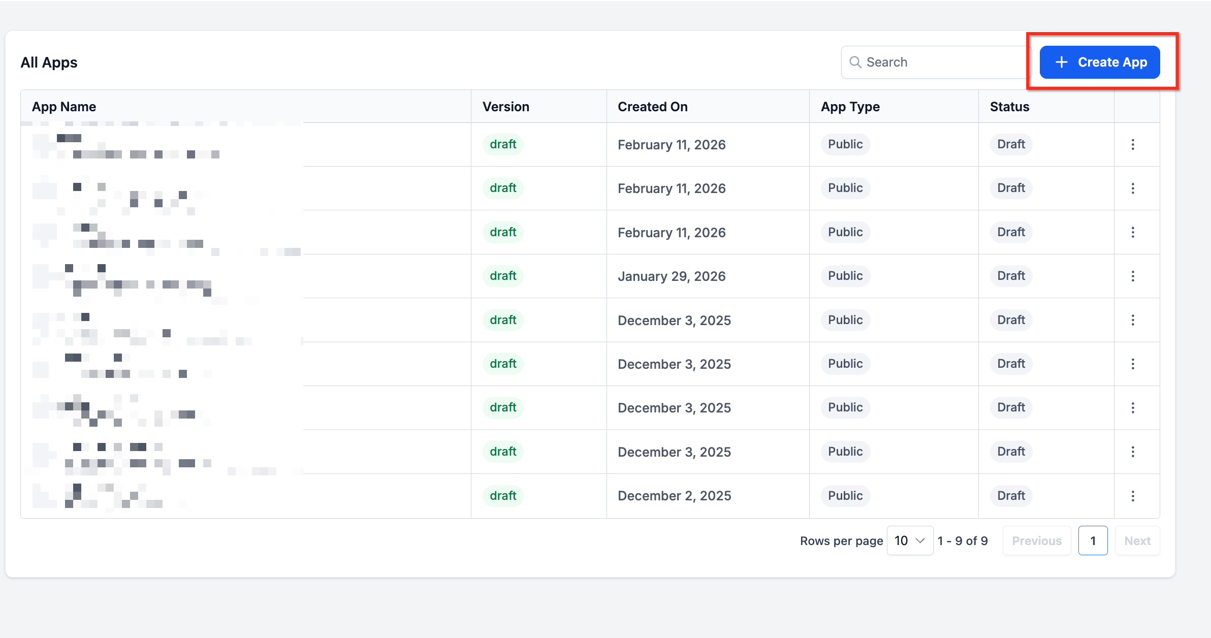Click the draft version badge in the first row
The image size is (1211, 638).
pos(502,144)
